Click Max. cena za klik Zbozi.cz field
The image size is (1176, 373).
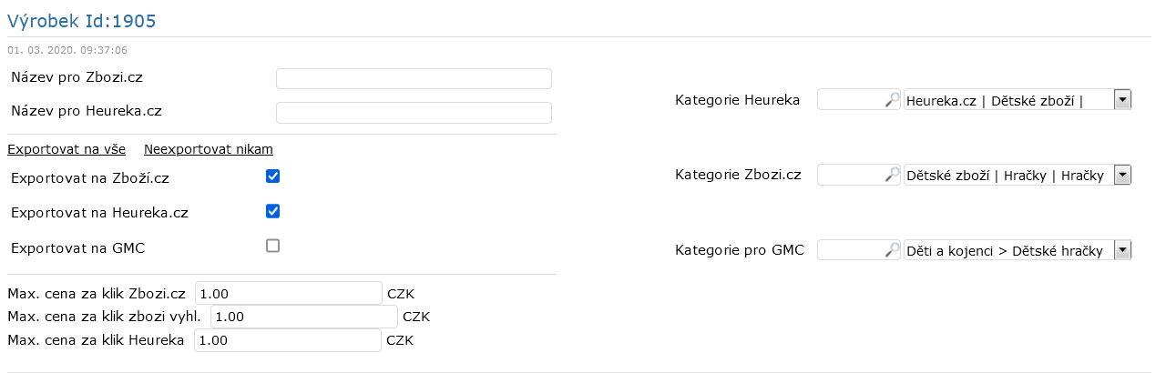click(288, 293)
